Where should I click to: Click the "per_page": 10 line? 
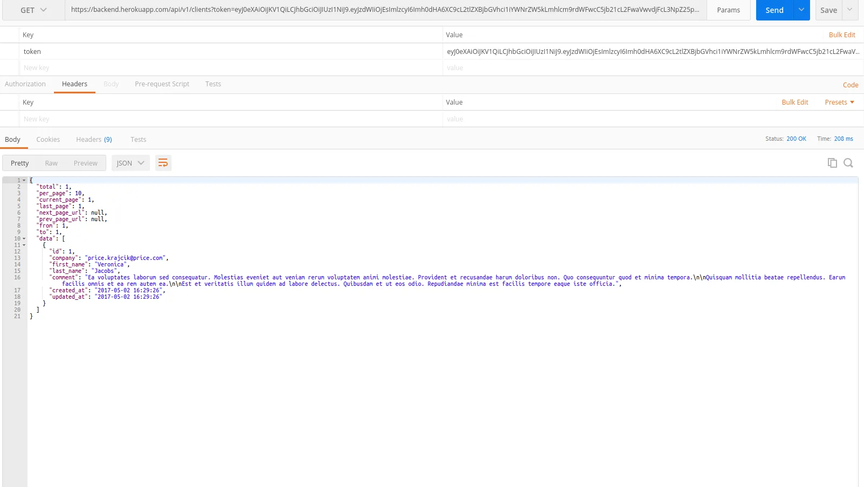click(x=60, y=193)
